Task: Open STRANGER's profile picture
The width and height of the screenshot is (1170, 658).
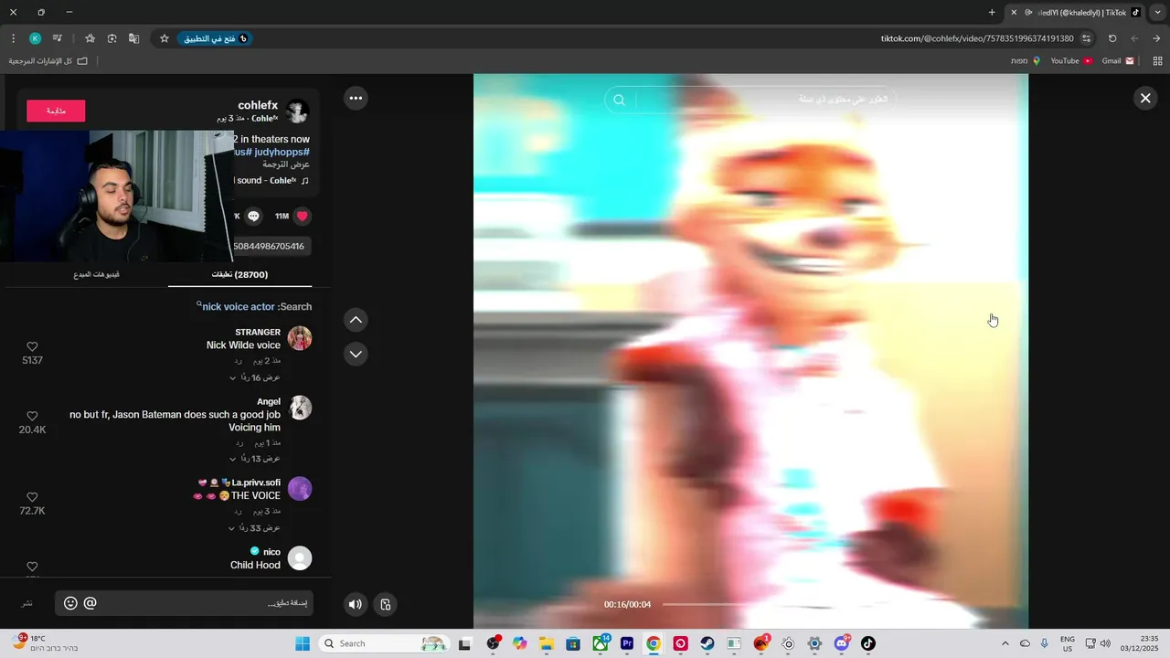Action: (300, 338)
